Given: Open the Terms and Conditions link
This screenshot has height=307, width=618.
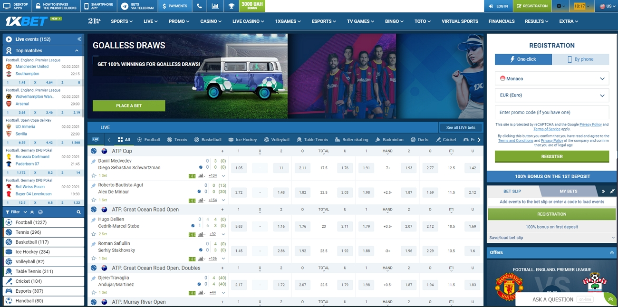Looking at the screenshot, I should coord(515,141).
